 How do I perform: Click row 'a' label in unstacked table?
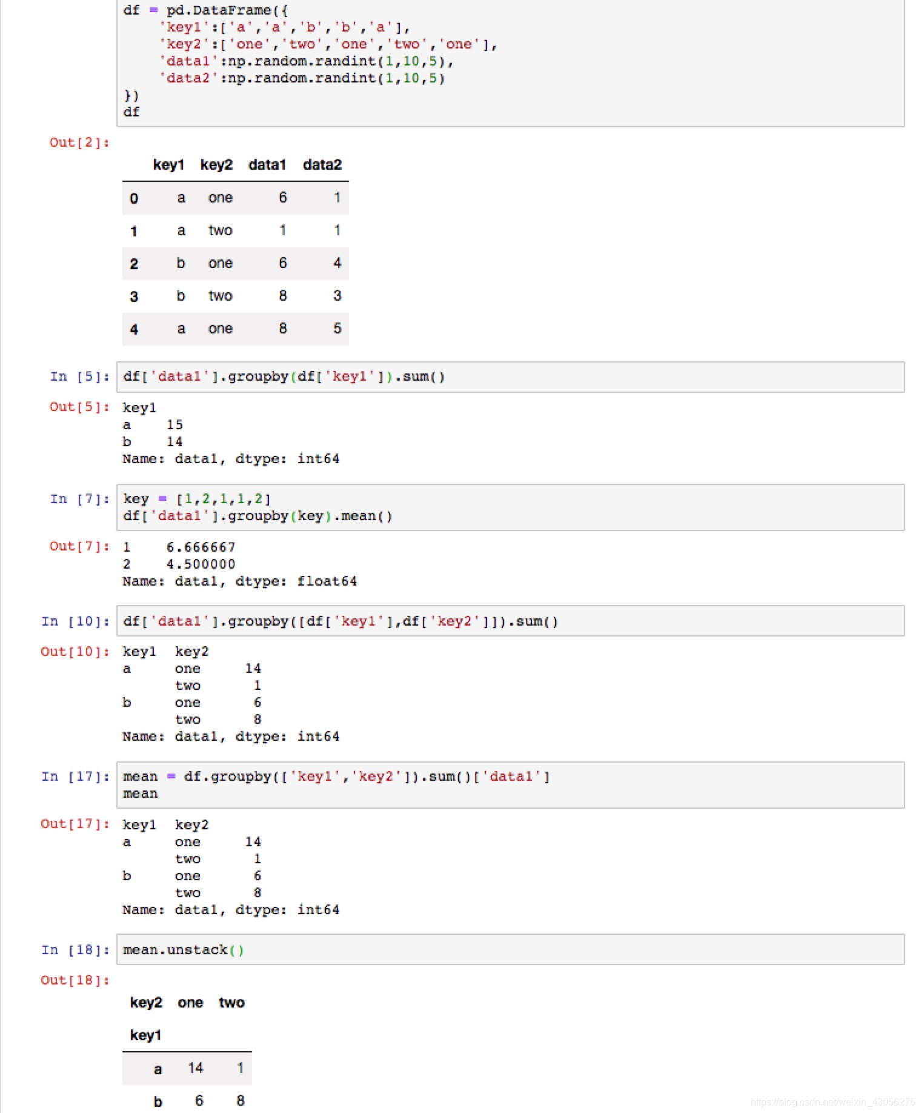(158, 1069)
